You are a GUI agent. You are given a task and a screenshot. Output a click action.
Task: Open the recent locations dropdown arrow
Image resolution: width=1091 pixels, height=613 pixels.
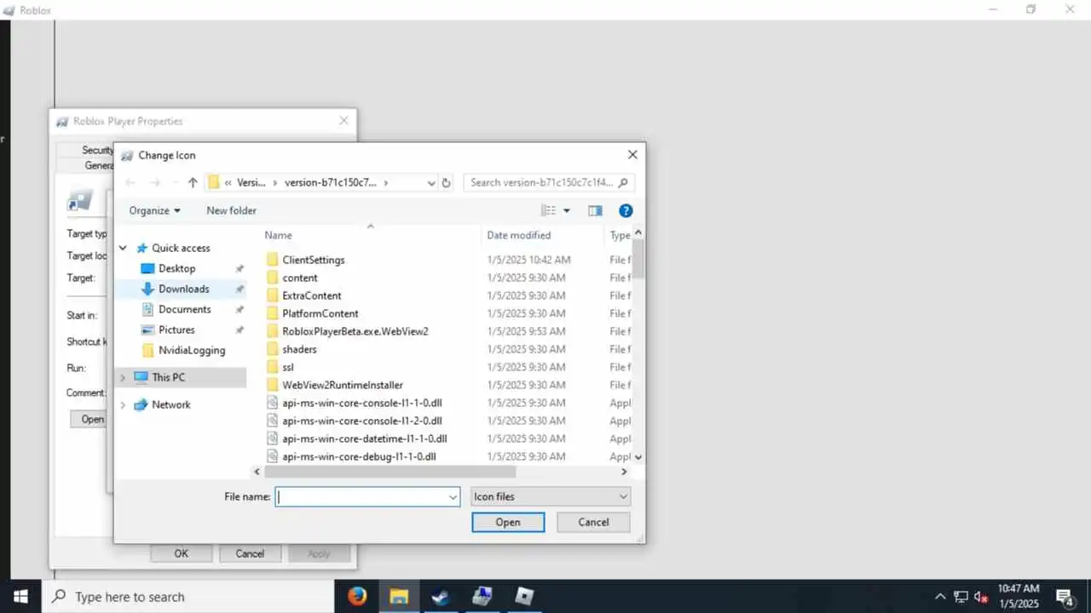[x=174, y=182]
